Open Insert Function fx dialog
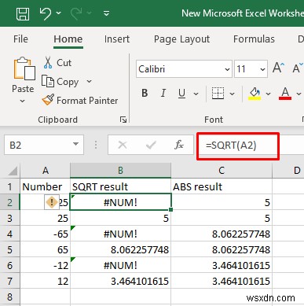 coord(179,145)
